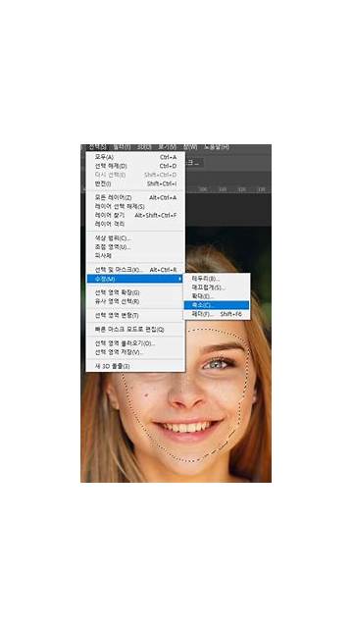Click the options bar mask button right of menu

point(194,162)
